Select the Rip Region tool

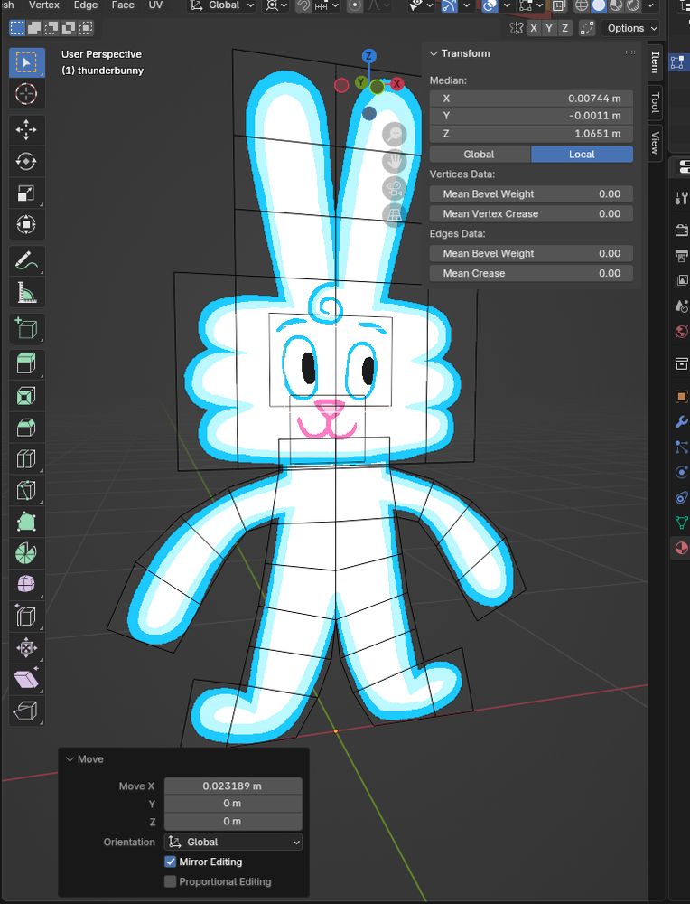pos(26,711)
